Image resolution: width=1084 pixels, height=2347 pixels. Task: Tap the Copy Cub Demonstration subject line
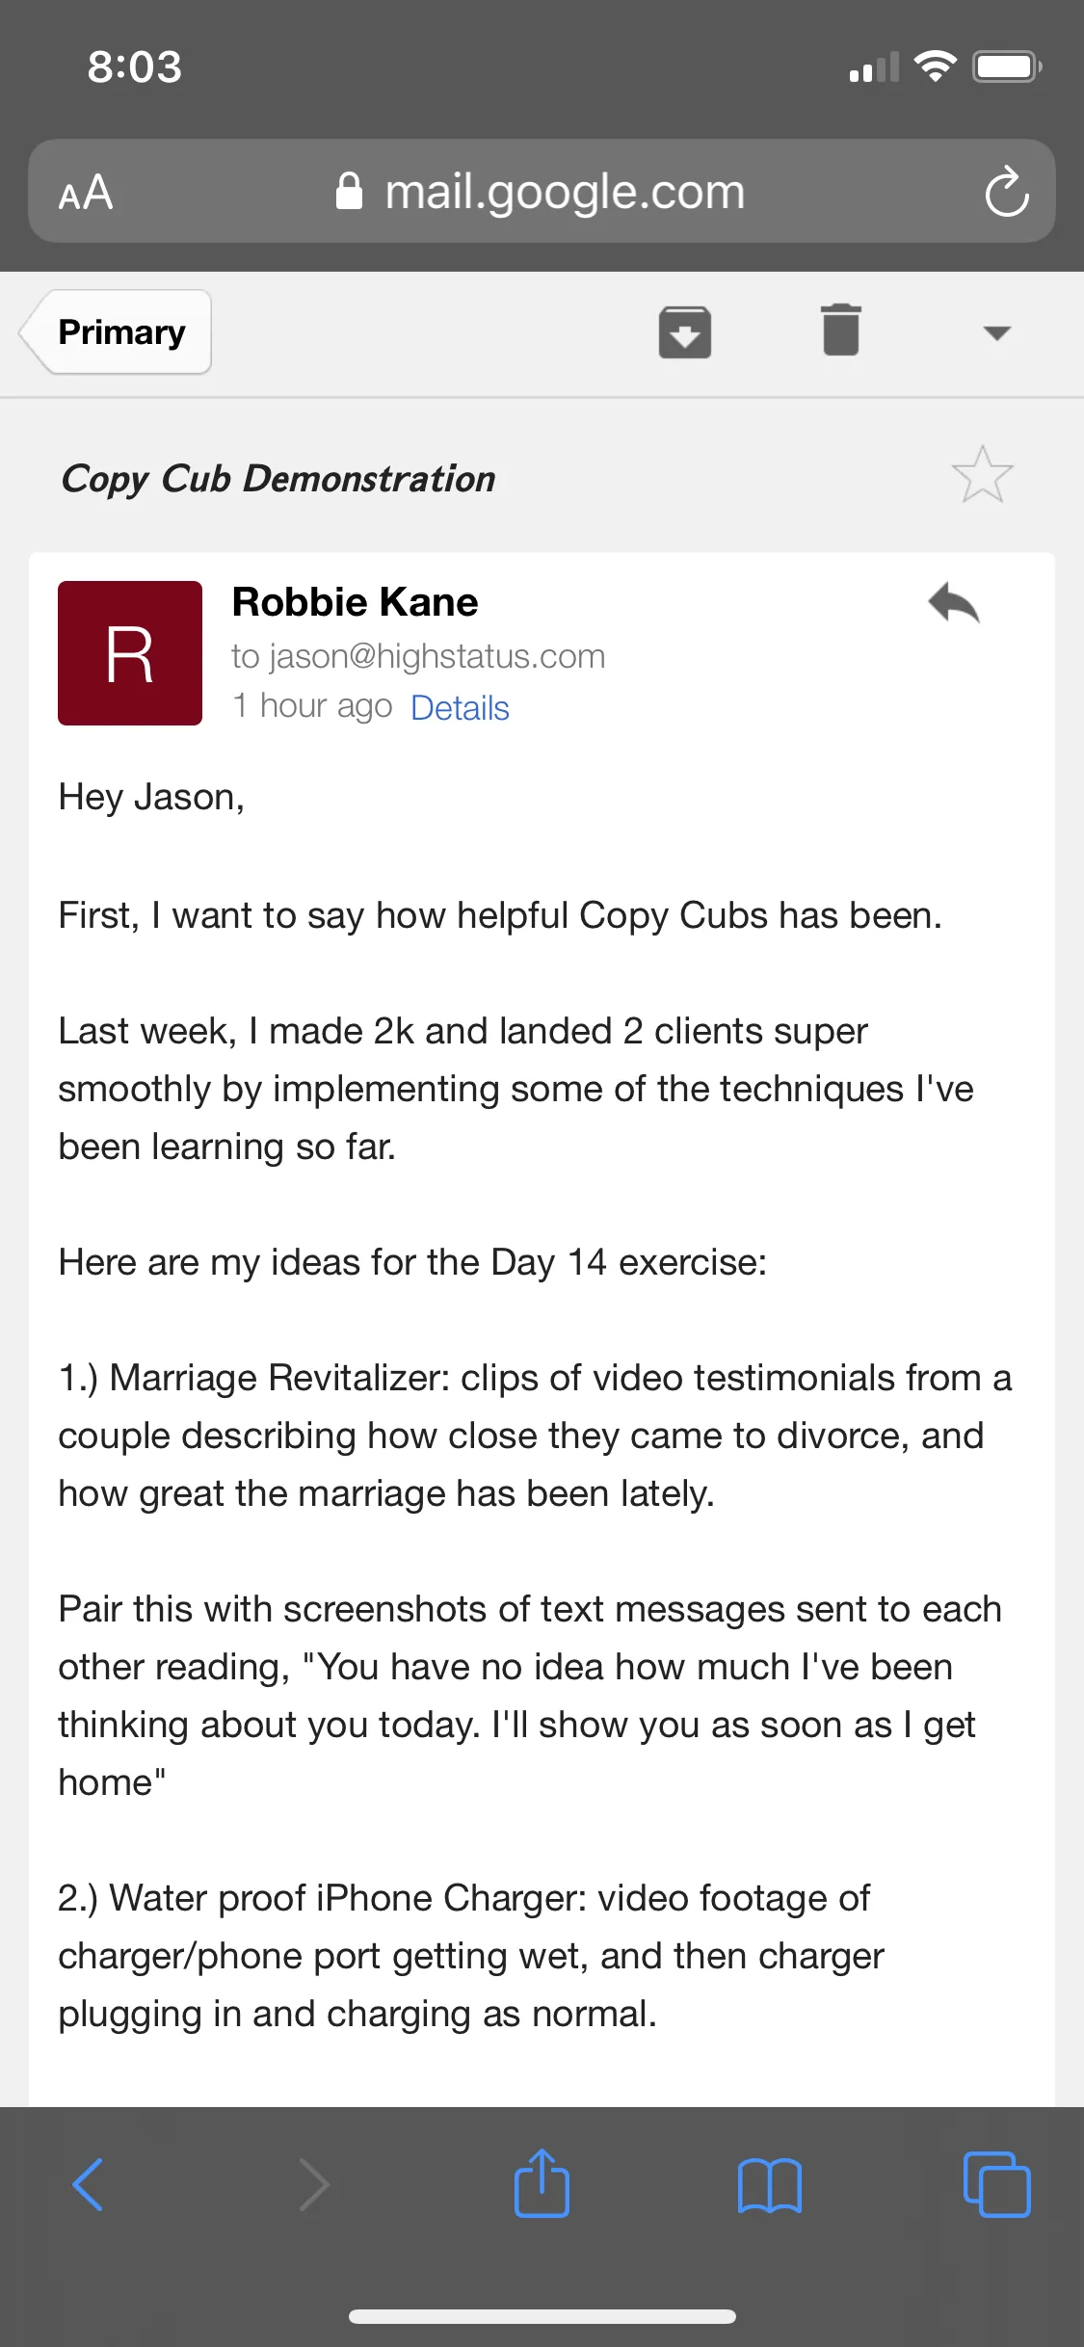(x=278, y=479)
